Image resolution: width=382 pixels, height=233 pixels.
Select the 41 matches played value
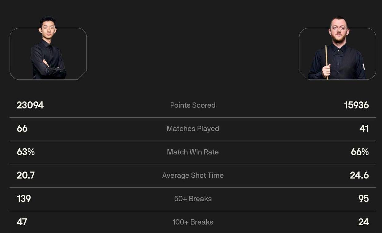pos(364,128)
